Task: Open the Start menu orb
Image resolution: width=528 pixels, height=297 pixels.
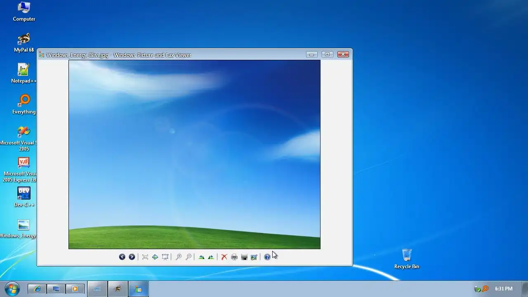Action: click(12, 289)
